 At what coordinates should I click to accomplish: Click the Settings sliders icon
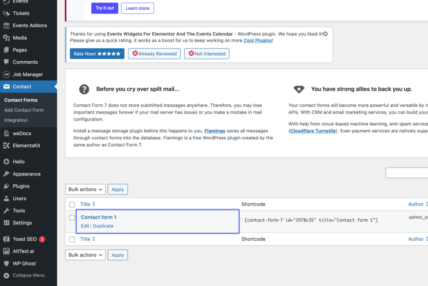(6, 223)
